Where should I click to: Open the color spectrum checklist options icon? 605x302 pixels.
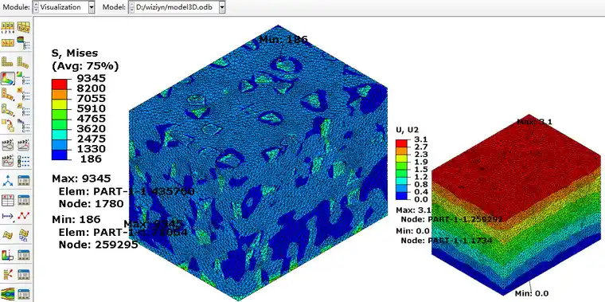click(24, 43)
